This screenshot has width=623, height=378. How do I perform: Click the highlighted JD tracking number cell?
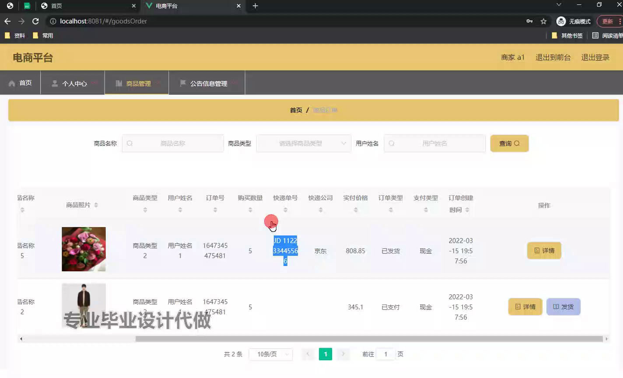[285, 251]
